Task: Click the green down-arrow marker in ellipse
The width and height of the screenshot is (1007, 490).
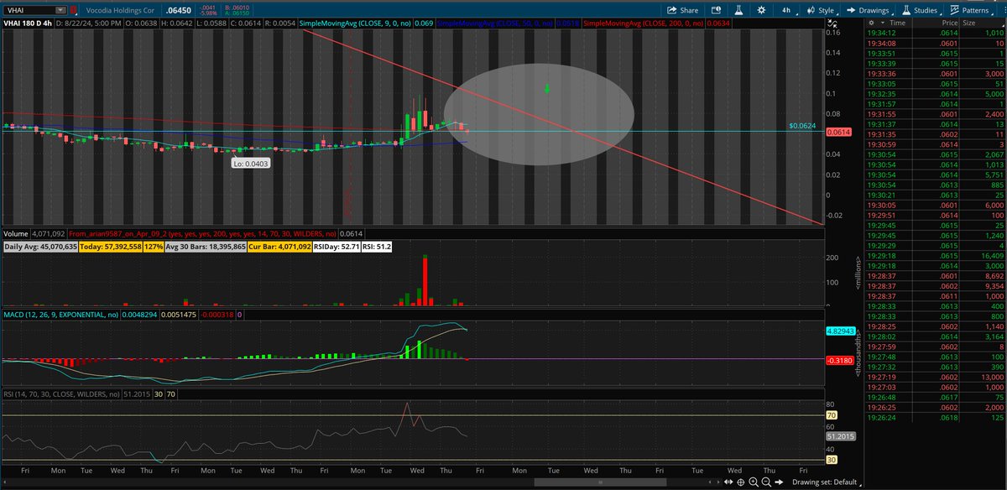Action: pyautogui.click(x=547, y=88)
